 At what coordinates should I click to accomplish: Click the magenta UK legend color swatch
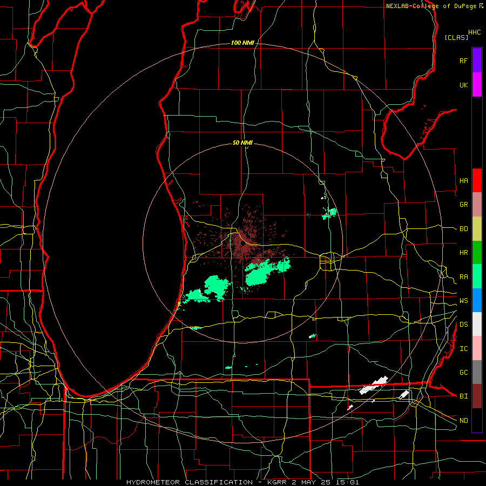pyautogui.click(x=477, y=85)
